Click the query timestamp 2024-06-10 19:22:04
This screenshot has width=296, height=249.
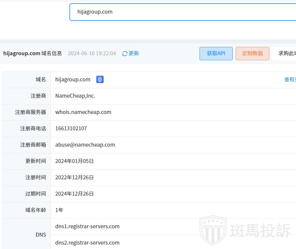tap(92, 53)
